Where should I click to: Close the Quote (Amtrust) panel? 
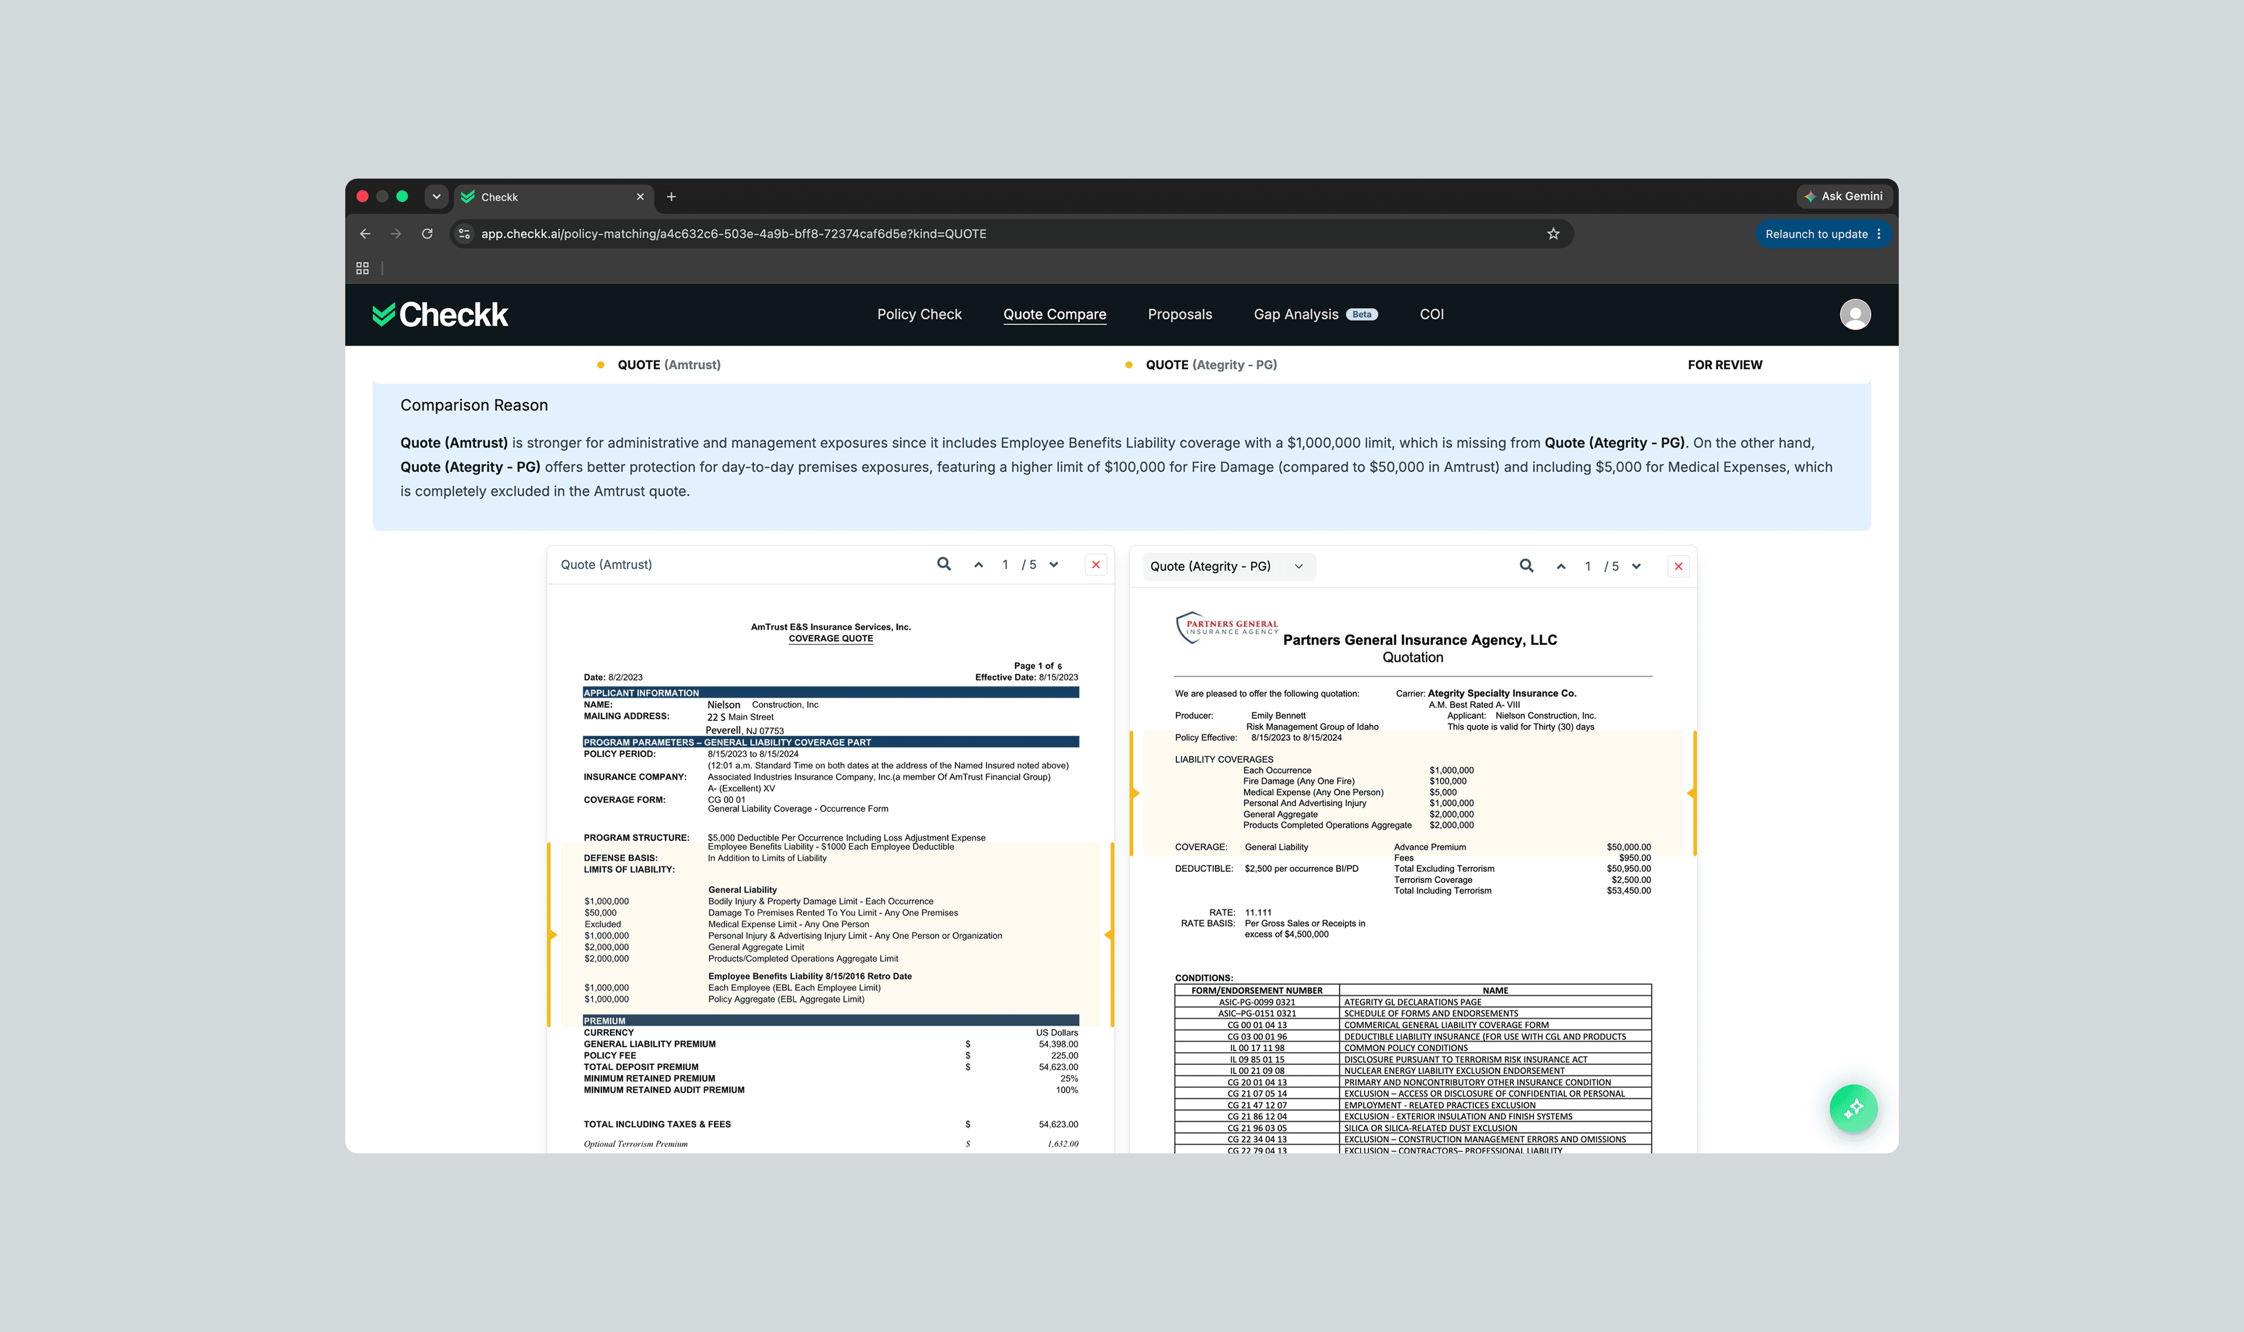coord(1096,564)
